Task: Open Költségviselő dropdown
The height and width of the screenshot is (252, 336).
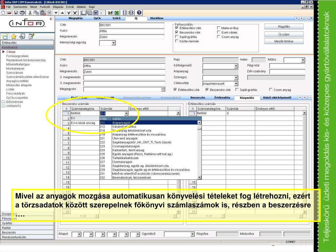Action: click(236, 66)
